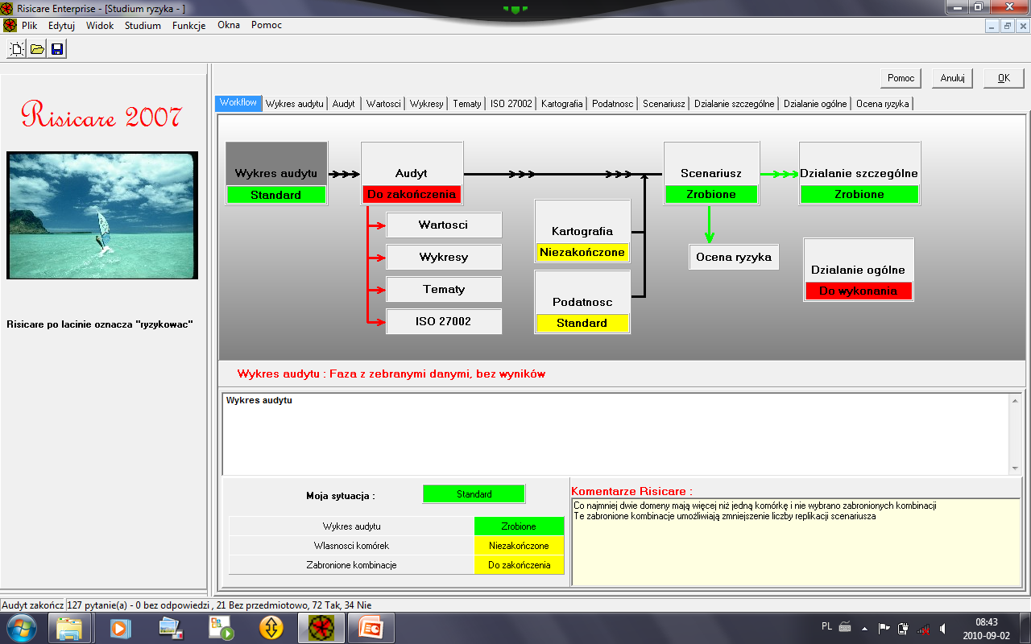This screenshot has height=644, width=1031.
Task: Switch to the ISO 27002 tab
Action: (x=511, y=104)
